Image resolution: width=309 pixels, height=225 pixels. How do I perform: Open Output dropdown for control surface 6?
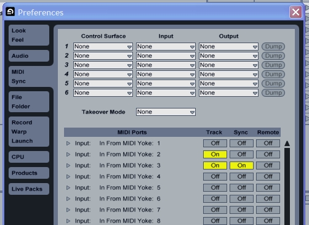(228, 93)
